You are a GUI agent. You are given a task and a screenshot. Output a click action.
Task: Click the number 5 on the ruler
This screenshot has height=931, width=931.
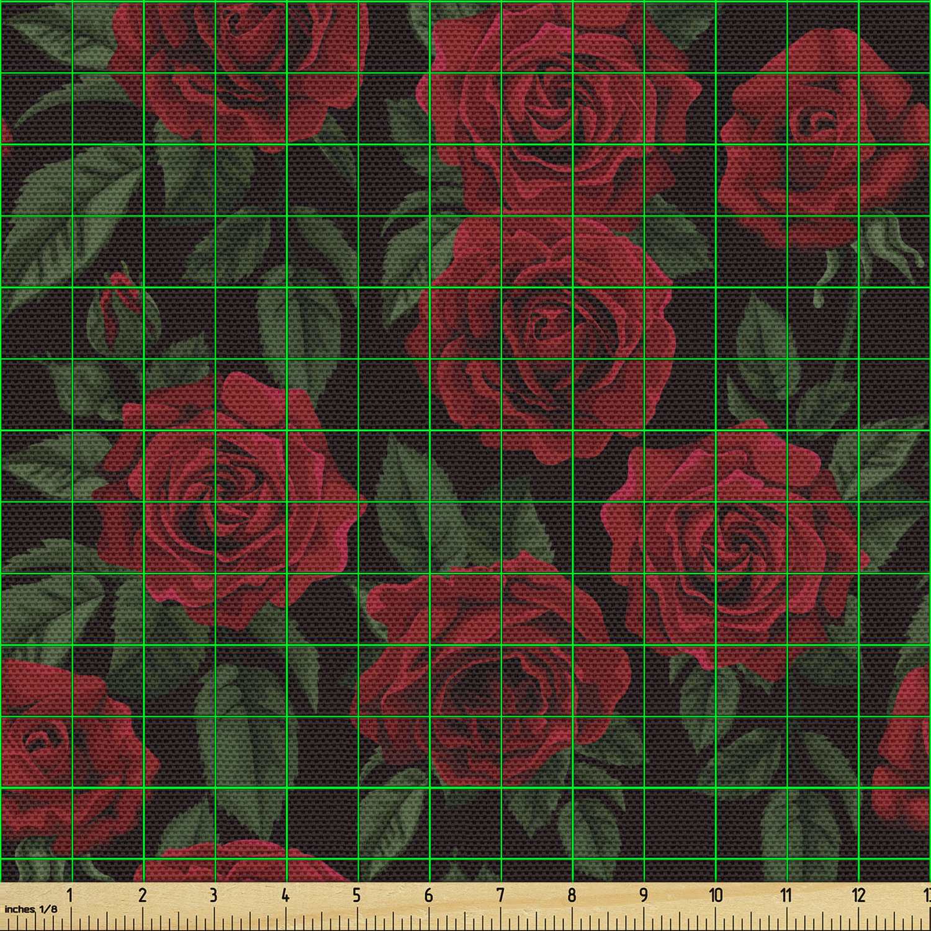(x=356, y=895)
